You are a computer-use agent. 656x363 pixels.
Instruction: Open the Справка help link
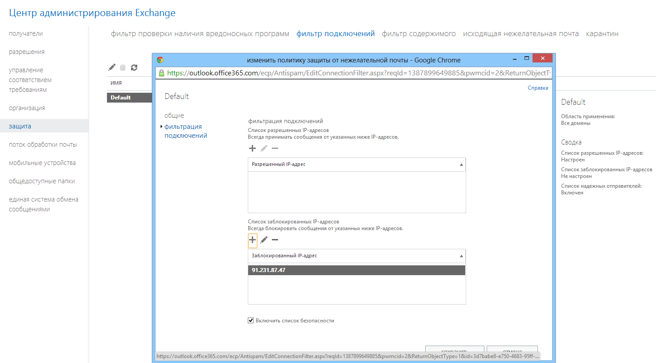537,88
